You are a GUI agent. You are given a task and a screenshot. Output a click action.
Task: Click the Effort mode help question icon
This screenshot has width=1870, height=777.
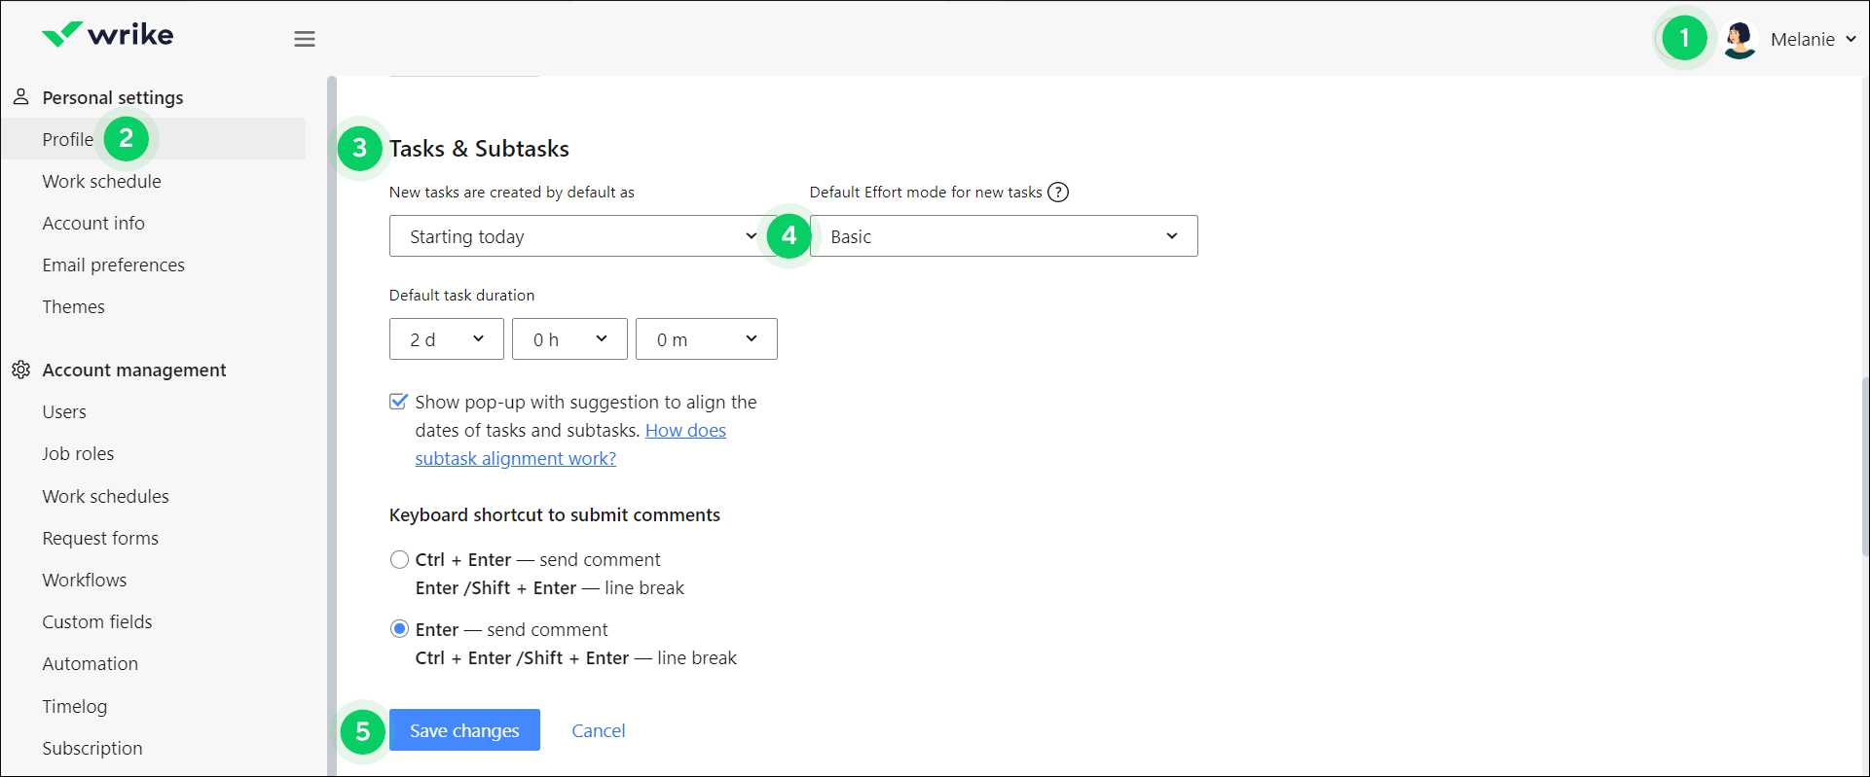tap(1058, 193)
